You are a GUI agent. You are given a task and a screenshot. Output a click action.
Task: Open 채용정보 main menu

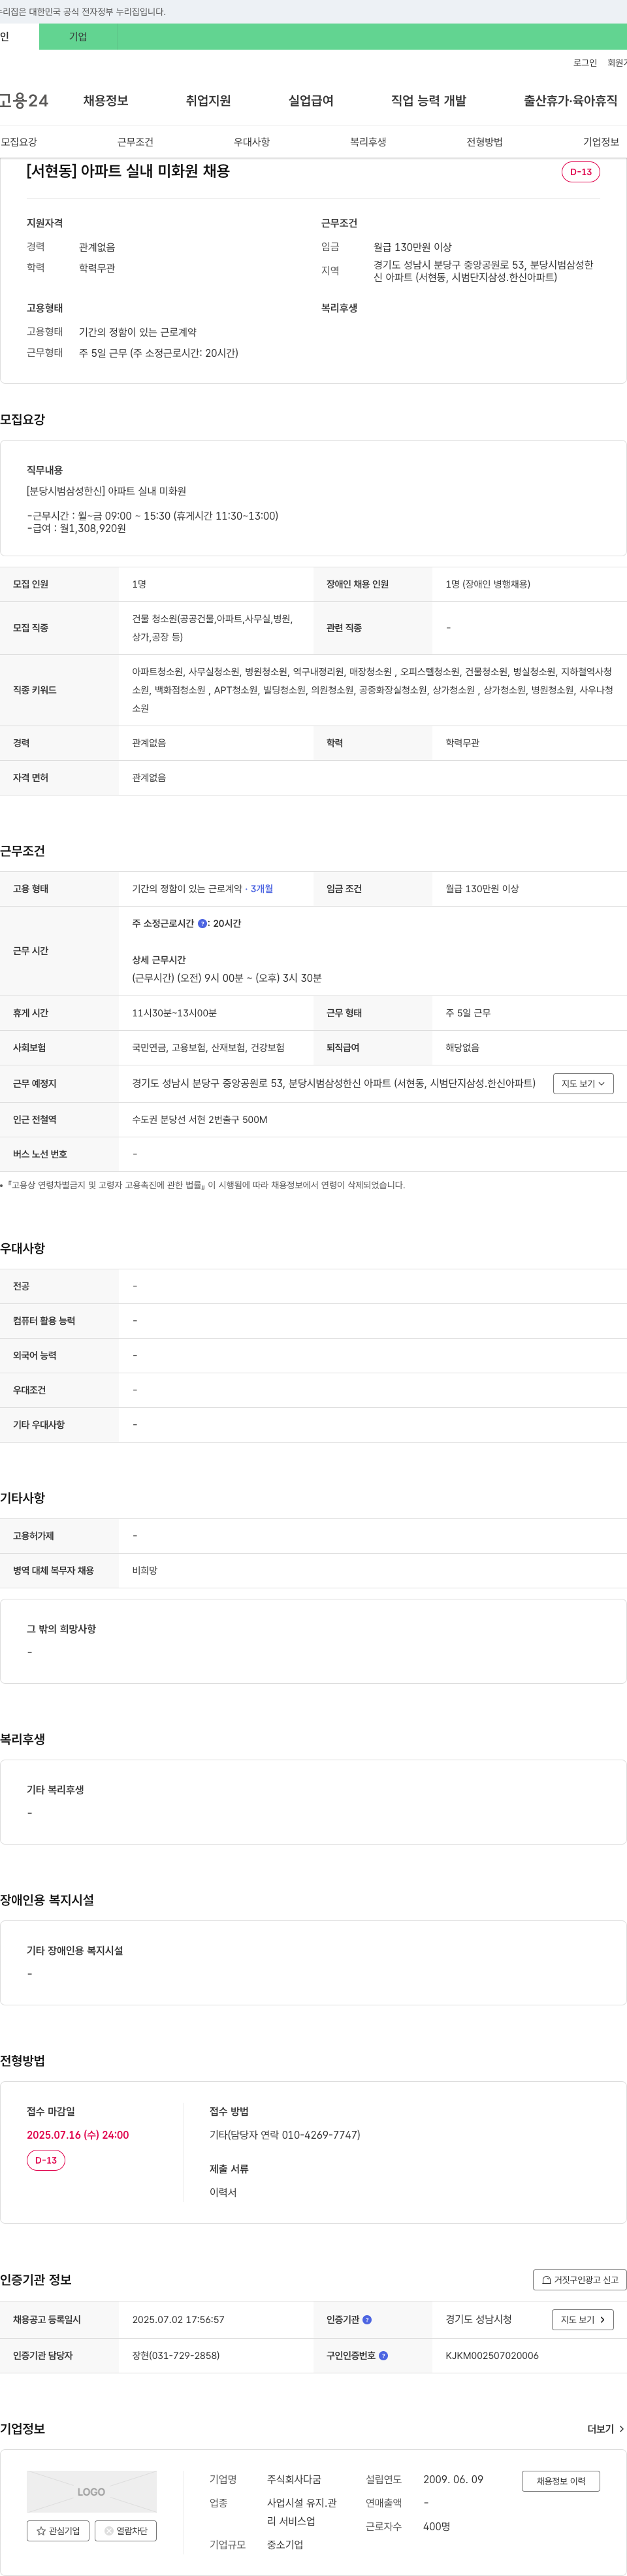(105, 101)
